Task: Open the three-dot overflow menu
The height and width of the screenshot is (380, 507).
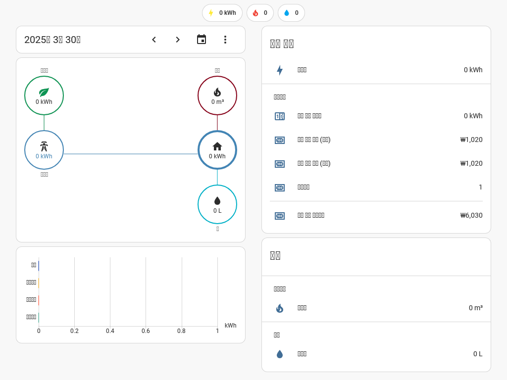Action: click(225, 40)
